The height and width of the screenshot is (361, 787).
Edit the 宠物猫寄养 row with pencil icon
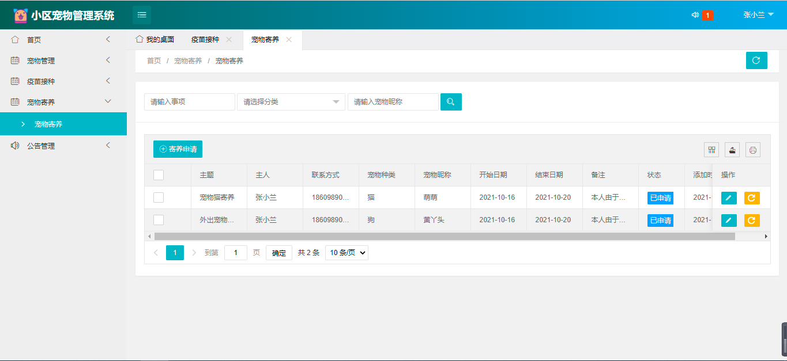click(x=729, y=198)
